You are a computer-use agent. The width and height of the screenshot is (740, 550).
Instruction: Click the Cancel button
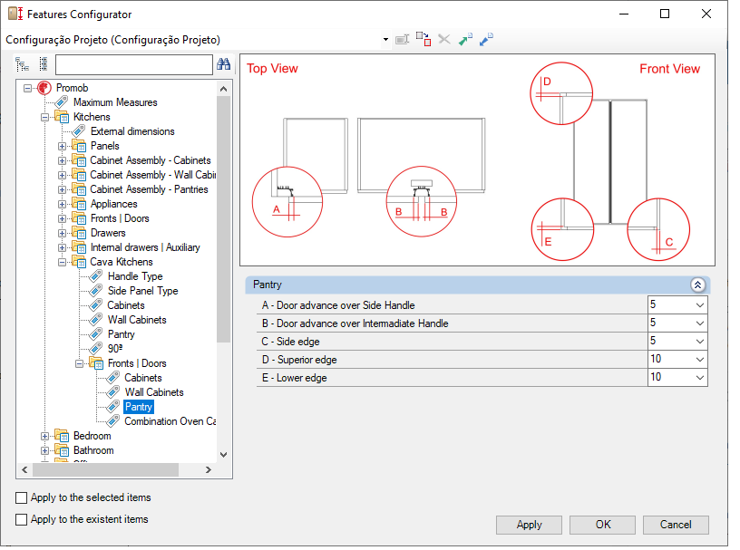tap(676, 525)
